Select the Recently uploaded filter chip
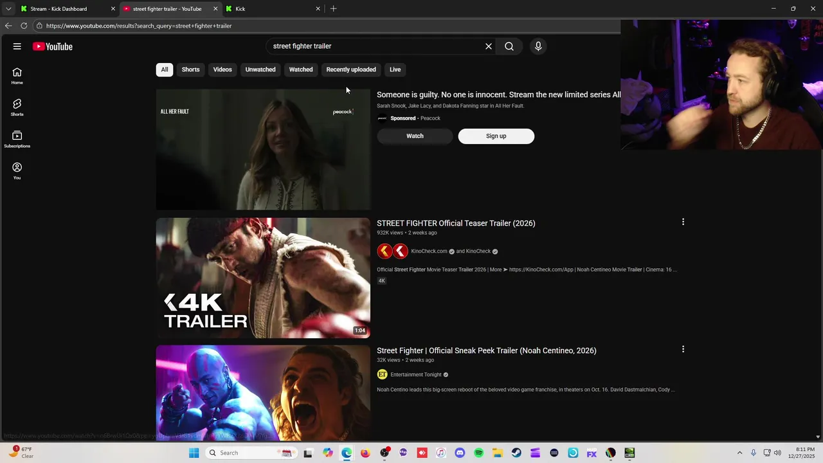Viewport: 823px width, 463px height. click(351, 69)
